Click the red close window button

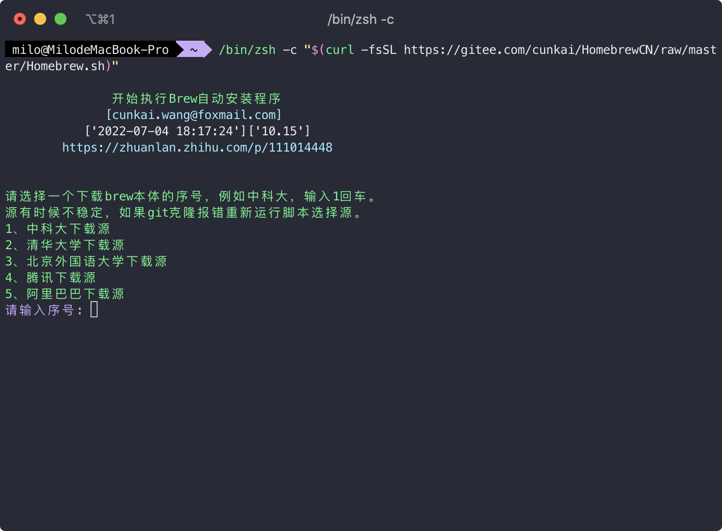20,19
